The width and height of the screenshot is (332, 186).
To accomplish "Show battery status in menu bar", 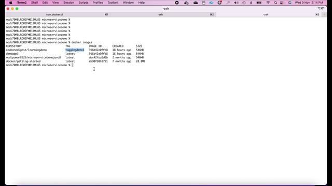I will pyautogui.click(x=259, y=3).
